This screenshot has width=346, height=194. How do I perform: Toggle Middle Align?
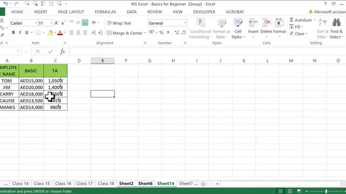point(78,23)
